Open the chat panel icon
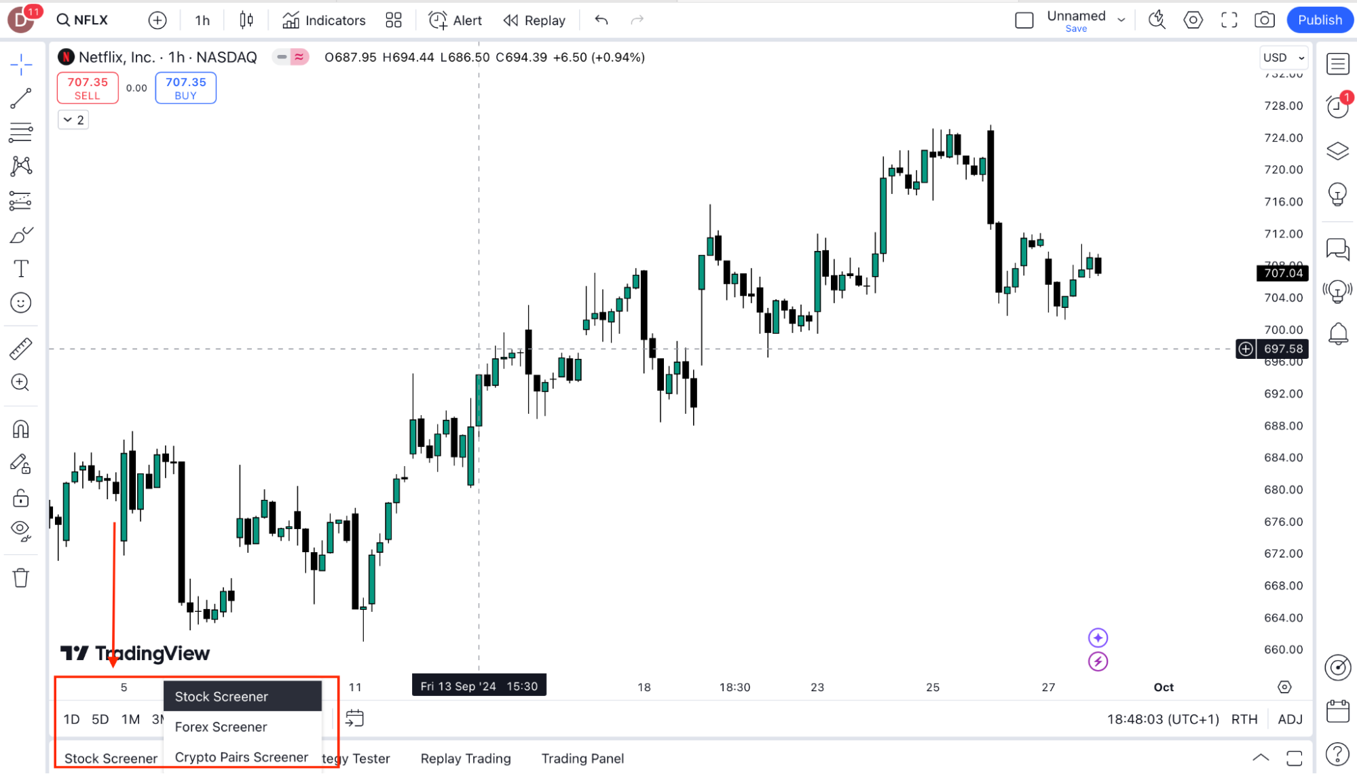1357x774 pixels. pyautogui.click(x=1337, y=249)
